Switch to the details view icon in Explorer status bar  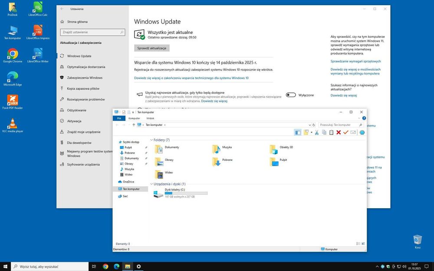coord(358,244)
